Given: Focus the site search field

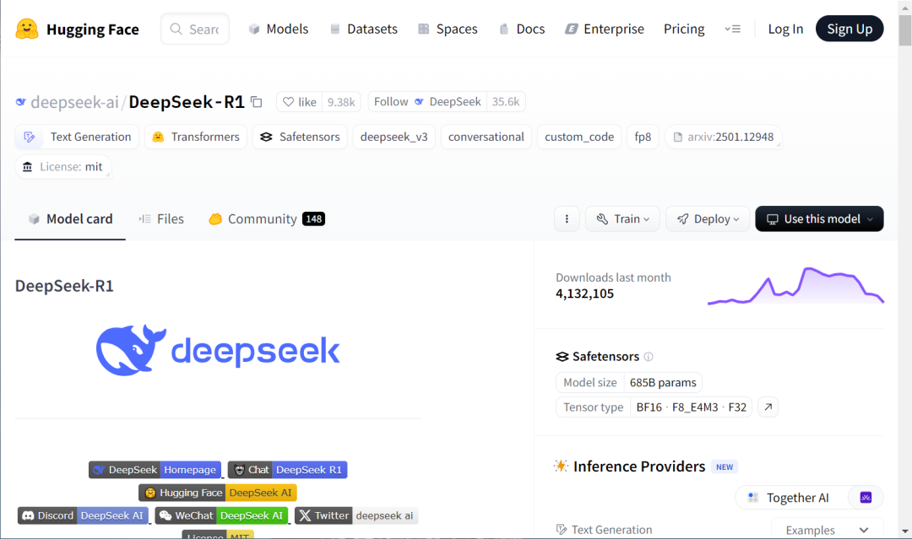Looking at the screenshot, I should coord(195,29).
